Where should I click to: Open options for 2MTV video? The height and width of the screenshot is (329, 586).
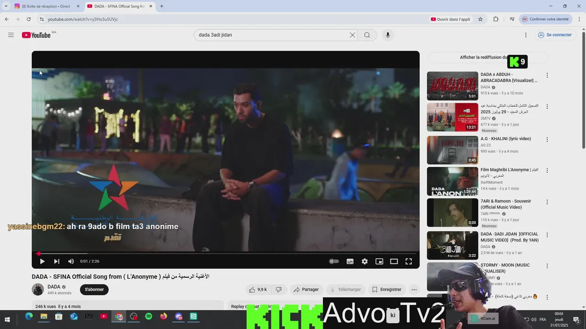tap(547, 106)
